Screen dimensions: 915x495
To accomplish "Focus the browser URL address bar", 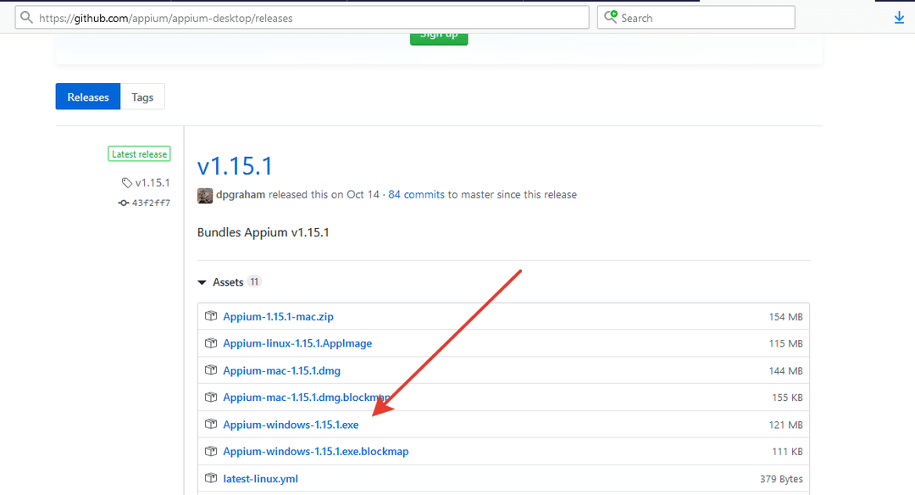I will (x=305, y=18).
